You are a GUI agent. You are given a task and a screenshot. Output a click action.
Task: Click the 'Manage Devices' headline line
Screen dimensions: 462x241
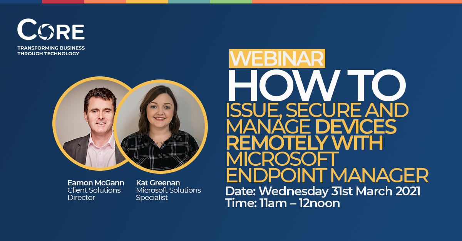click(x=311, y=127)
